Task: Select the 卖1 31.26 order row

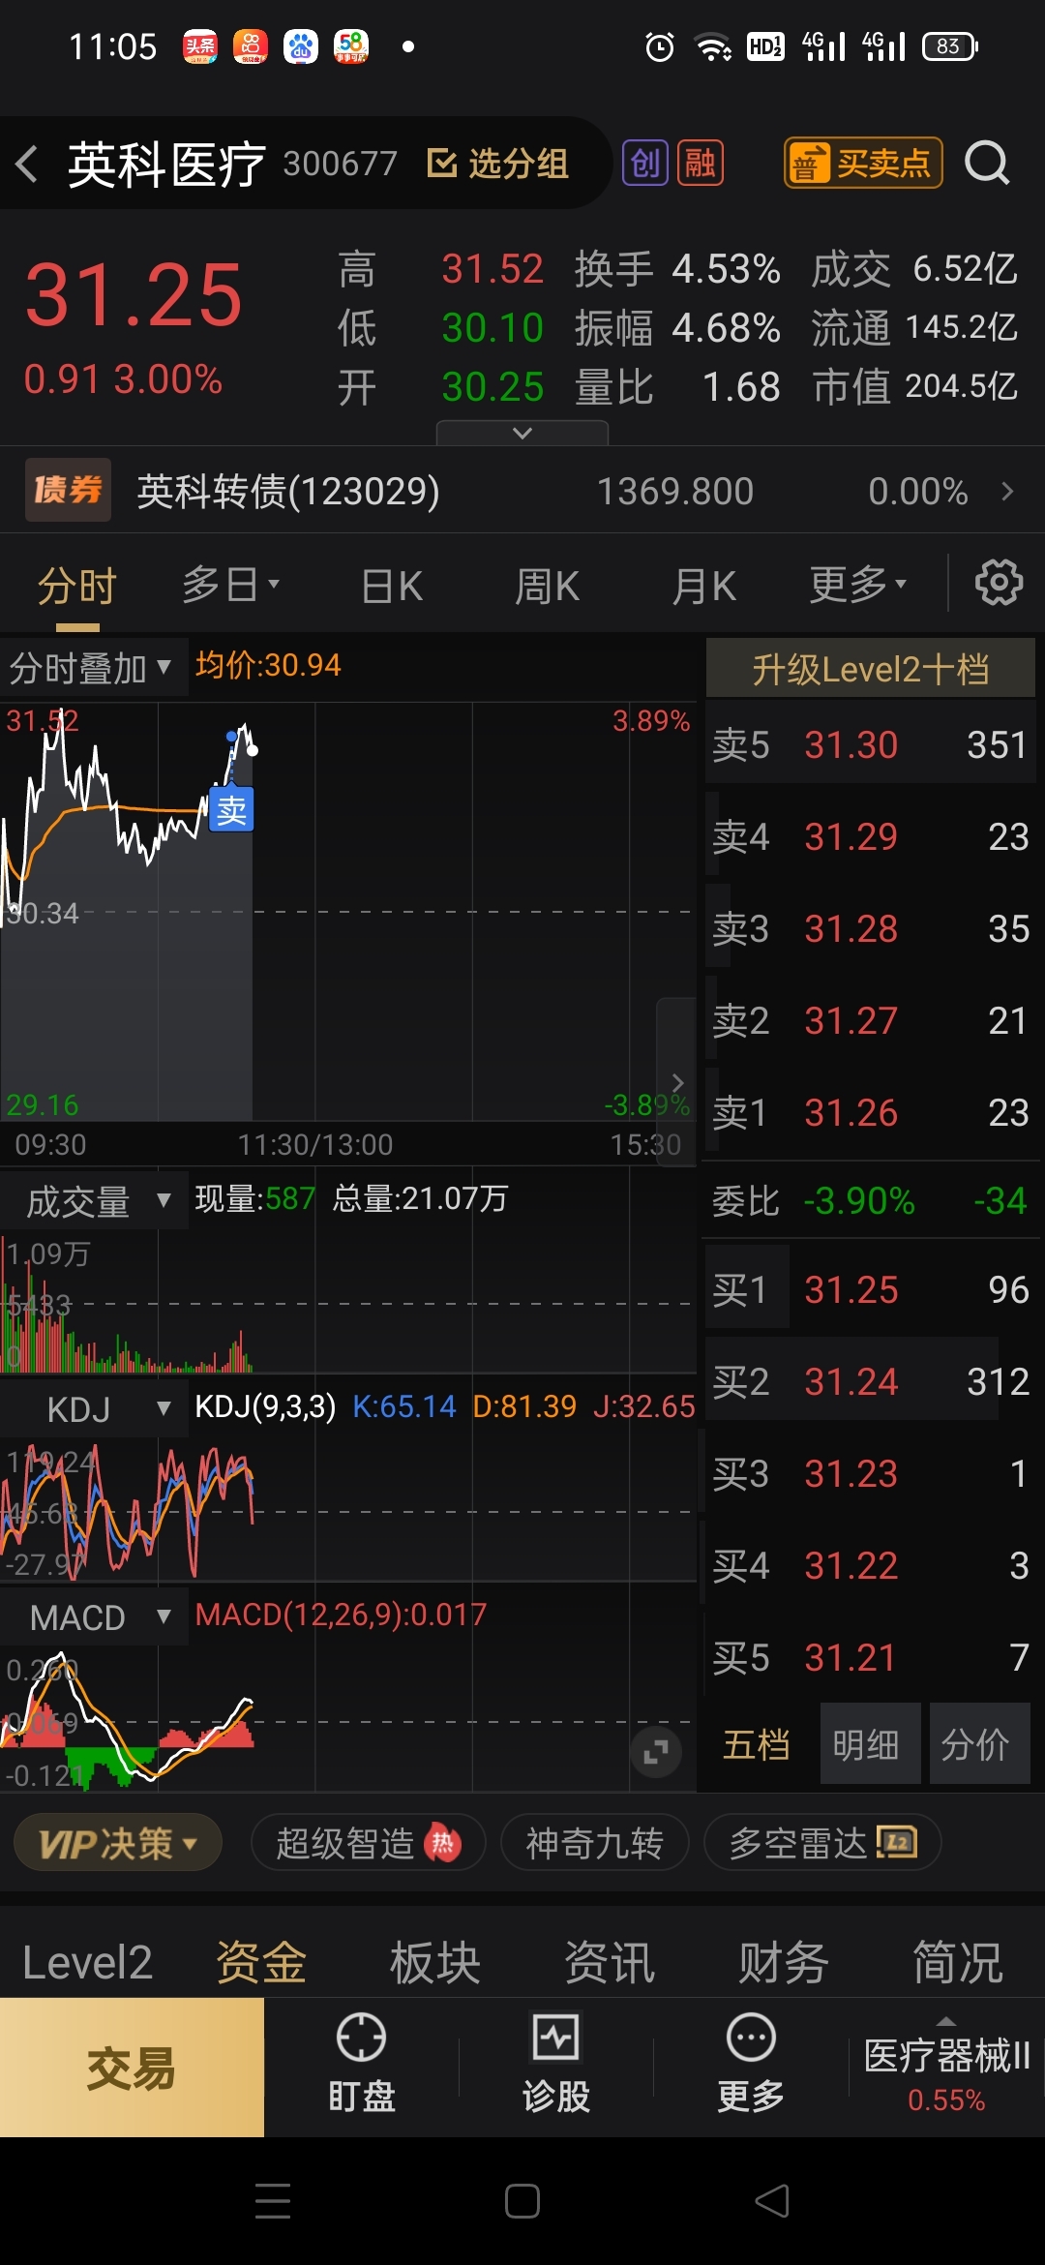Action: click(870, 1112)
